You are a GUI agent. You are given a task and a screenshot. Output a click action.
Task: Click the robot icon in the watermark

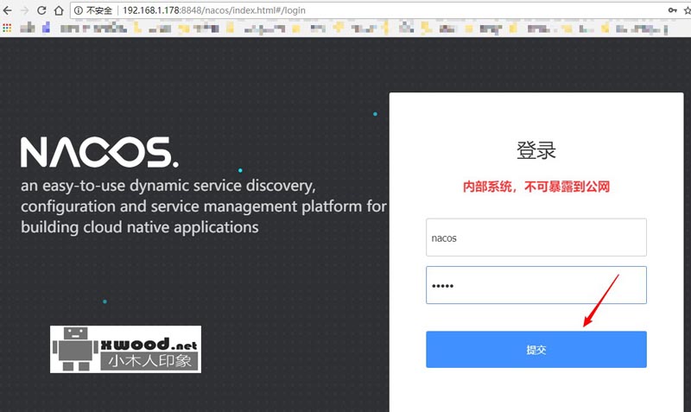point(75,349)
